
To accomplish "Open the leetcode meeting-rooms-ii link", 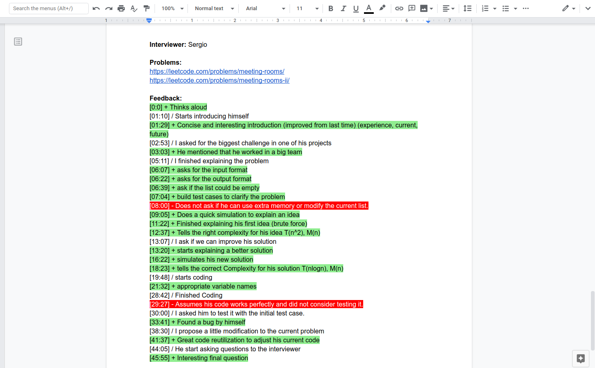I will (219, 80).
